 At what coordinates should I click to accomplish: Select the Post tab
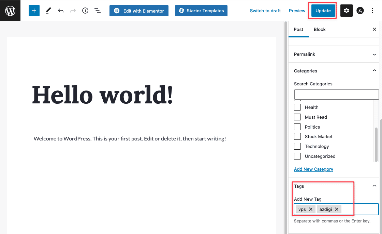[x=298, y=29]
